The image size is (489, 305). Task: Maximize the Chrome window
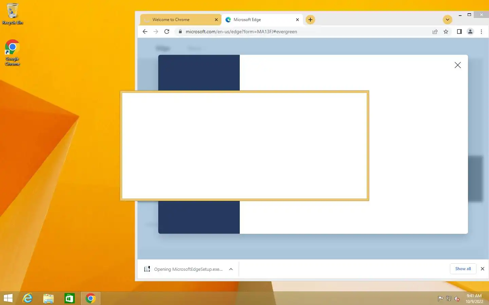469,15
